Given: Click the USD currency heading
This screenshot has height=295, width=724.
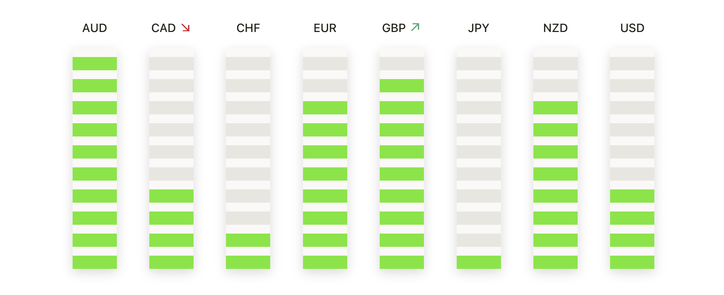Looking at the screenshot, I should [632, 28].
